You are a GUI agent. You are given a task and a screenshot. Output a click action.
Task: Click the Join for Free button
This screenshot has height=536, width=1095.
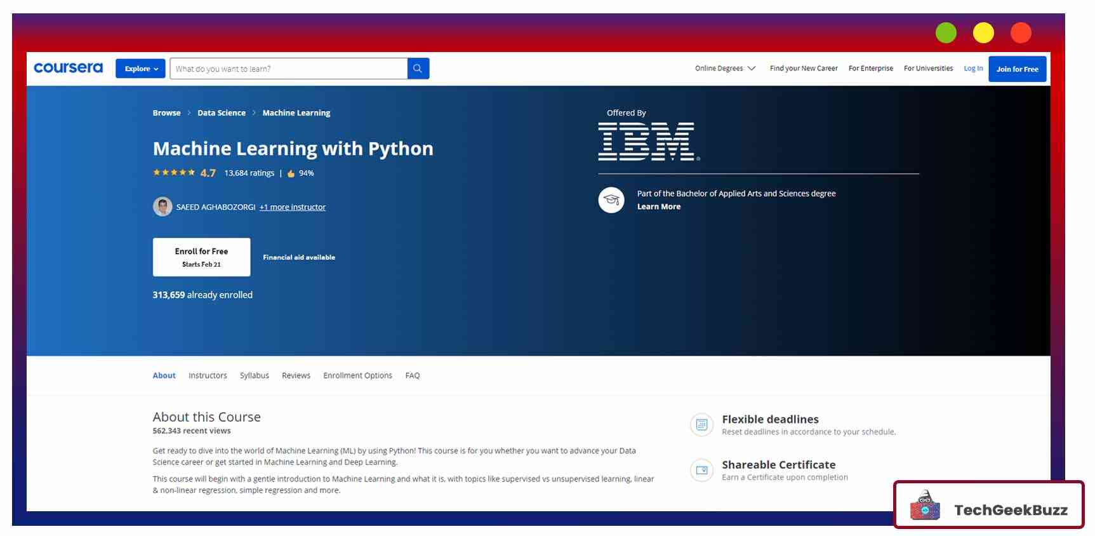pyautogui.click(x=1017, y=69)
